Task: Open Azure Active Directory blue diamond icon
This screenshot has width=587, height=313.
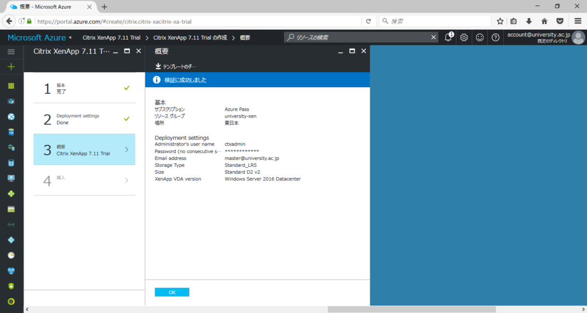Action: 11,240
